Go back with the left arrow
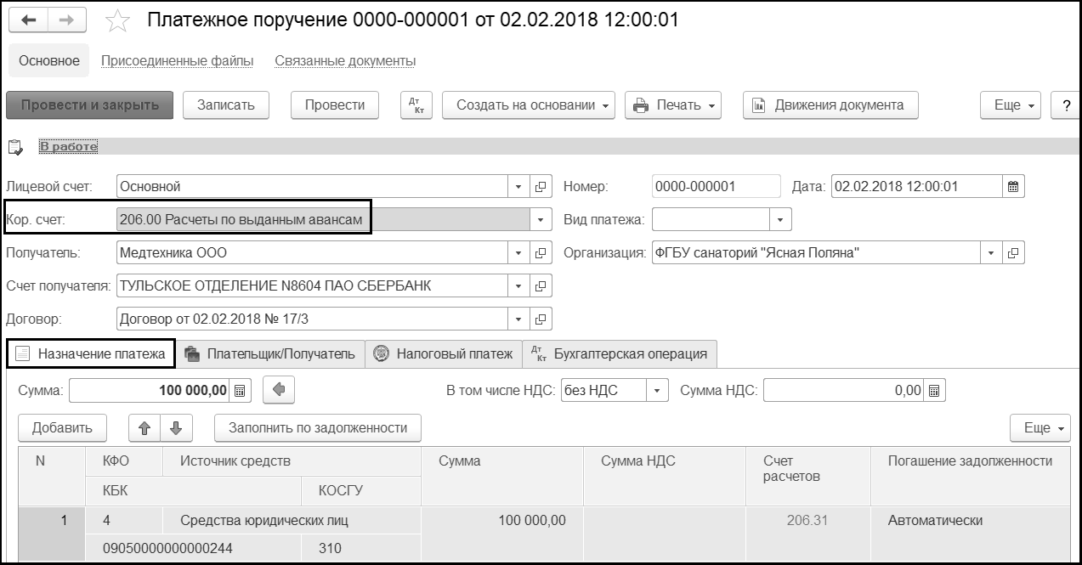Viewport: 1082px width, 565px height. [29, 20]
